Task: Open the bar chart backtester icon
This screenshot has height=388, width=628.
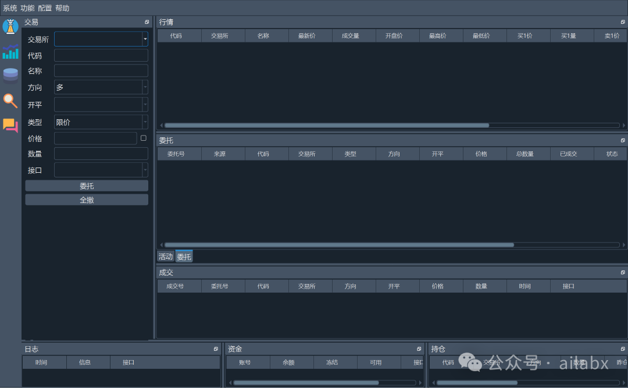Action: 10,52
